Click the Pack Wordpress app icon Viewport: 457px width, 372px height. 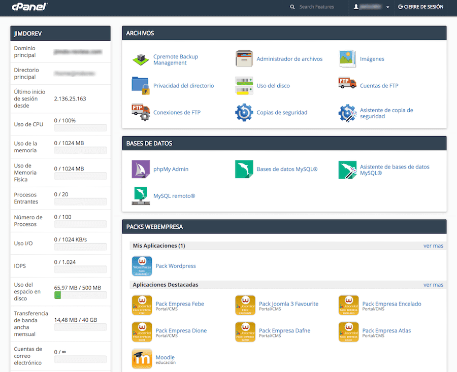point(142,266)
